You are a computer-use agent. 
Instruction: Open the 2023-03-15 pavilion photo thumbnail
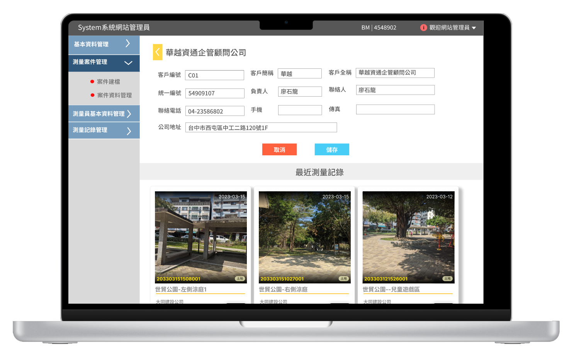coord(200,236)
